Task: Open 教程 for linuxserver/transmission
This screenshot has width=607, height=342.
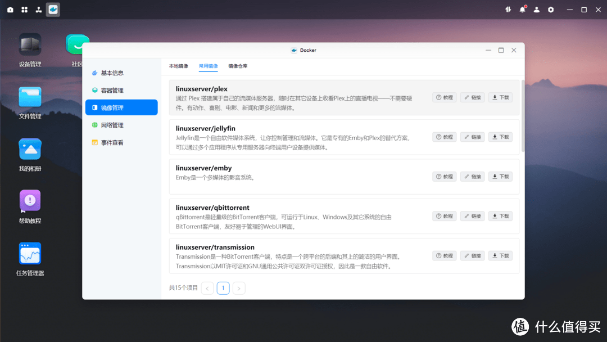Action: (445, 255)
